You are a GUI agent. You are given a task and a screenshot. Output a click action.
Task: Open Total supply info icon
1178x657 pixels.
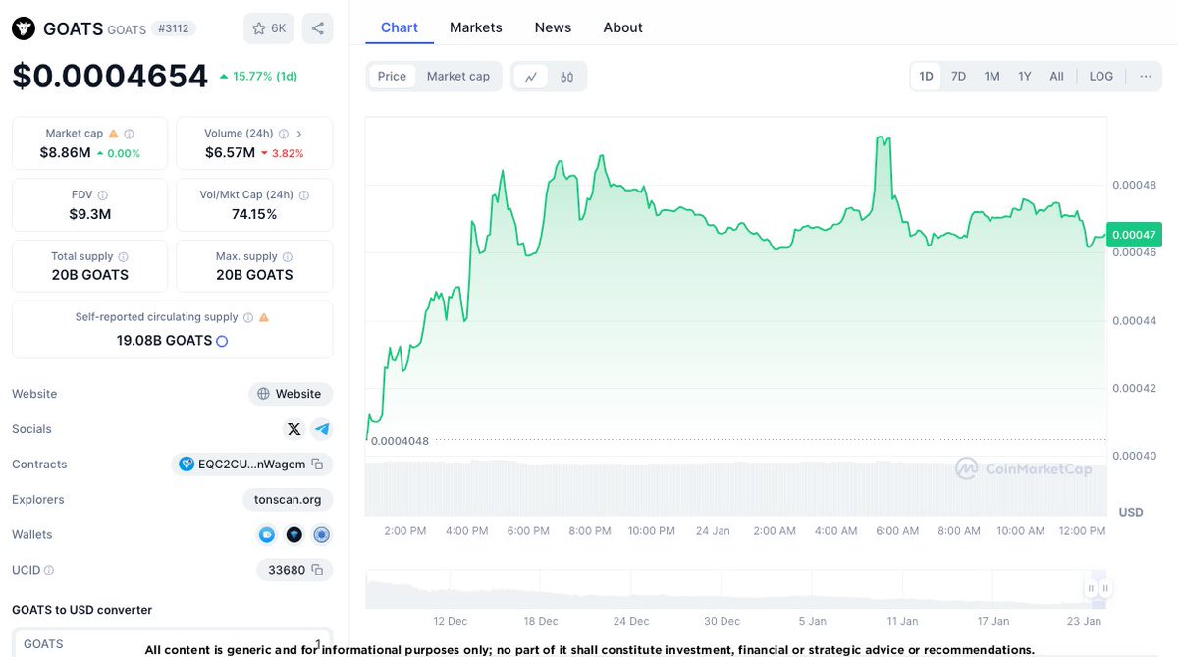coord(124,256)
